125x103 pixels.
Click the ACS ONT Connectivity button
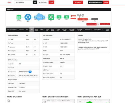point(91,24)
